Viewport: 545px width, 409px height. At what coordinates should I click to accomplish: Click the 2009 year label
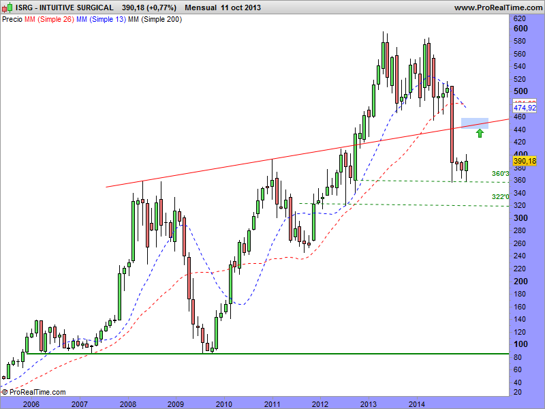point(176,404)
